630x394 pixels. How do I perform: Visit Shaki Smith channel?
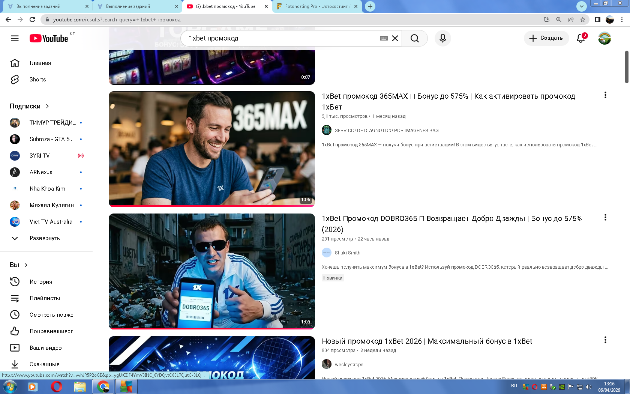coord(347,253)
